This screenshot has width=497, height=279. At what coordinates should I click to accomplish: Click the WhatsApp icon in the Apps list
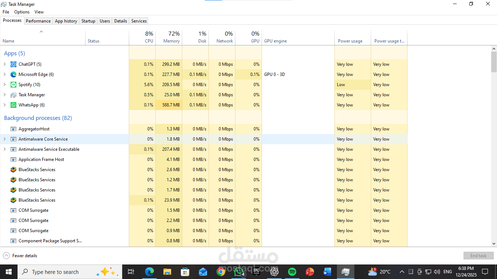coord(13,105)
